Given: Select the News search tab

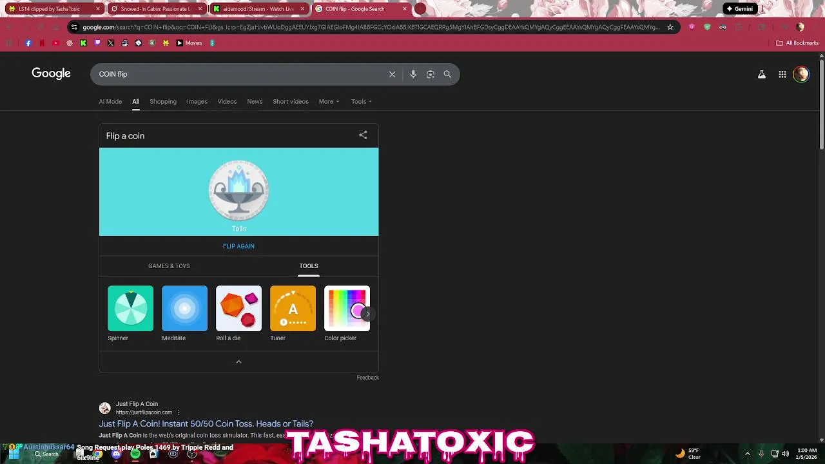Looking at the screenshot, I should [x=255, y=101].
